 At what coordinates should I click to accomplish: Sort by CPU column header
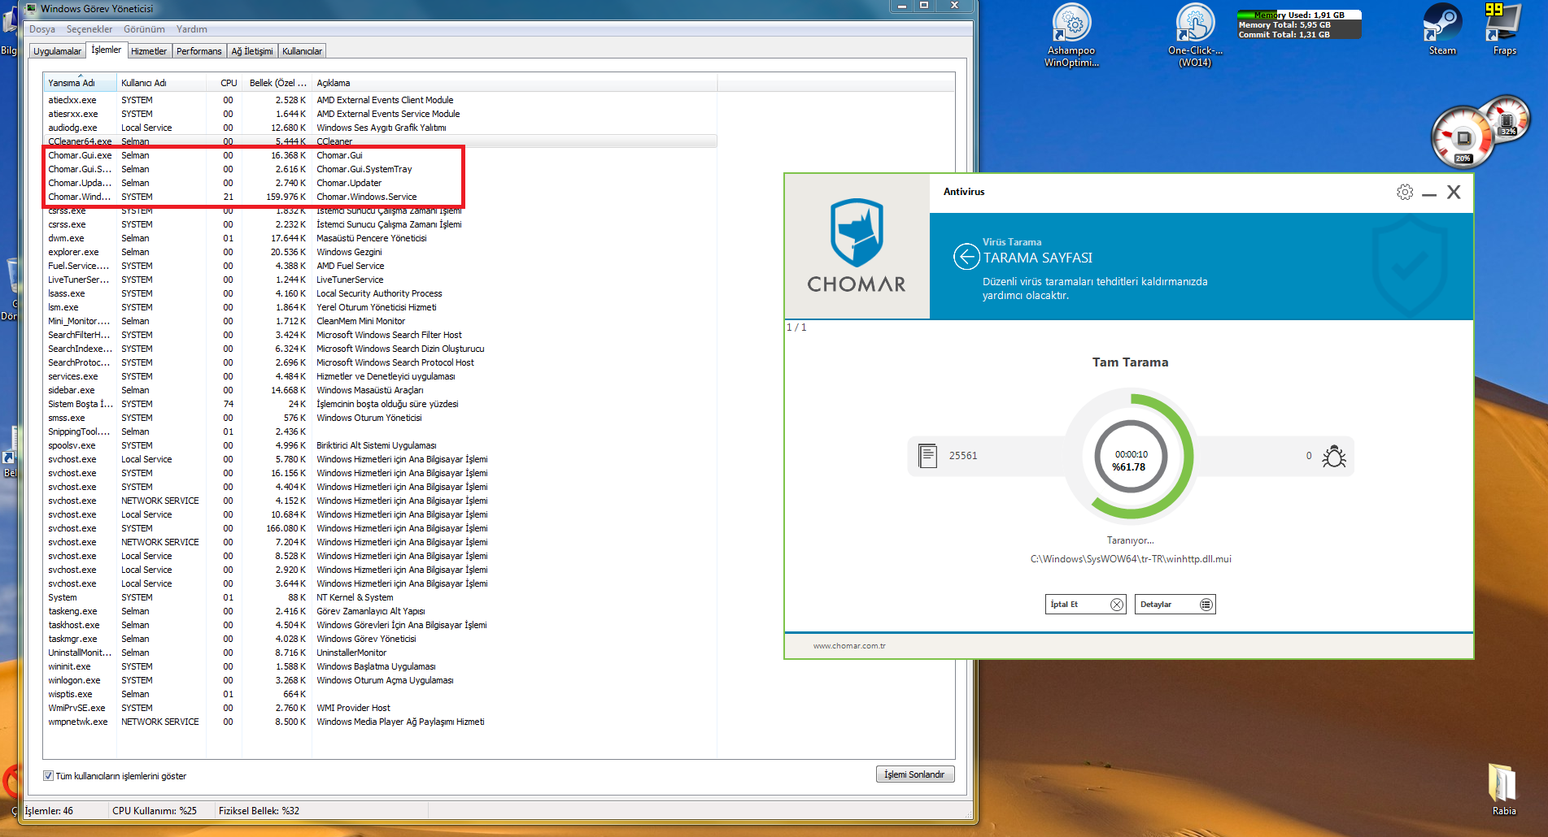(x=225, y=83)
